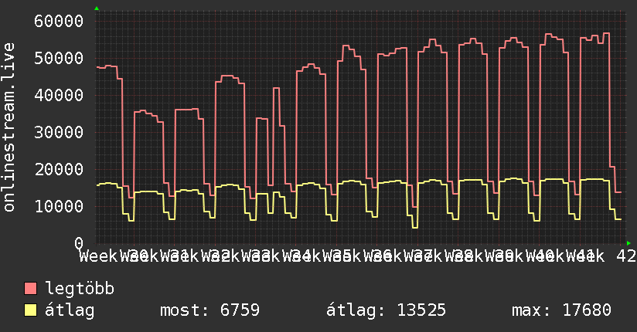
Task: Click the green arrow atop the y-axis
Action: click(97, 8)
